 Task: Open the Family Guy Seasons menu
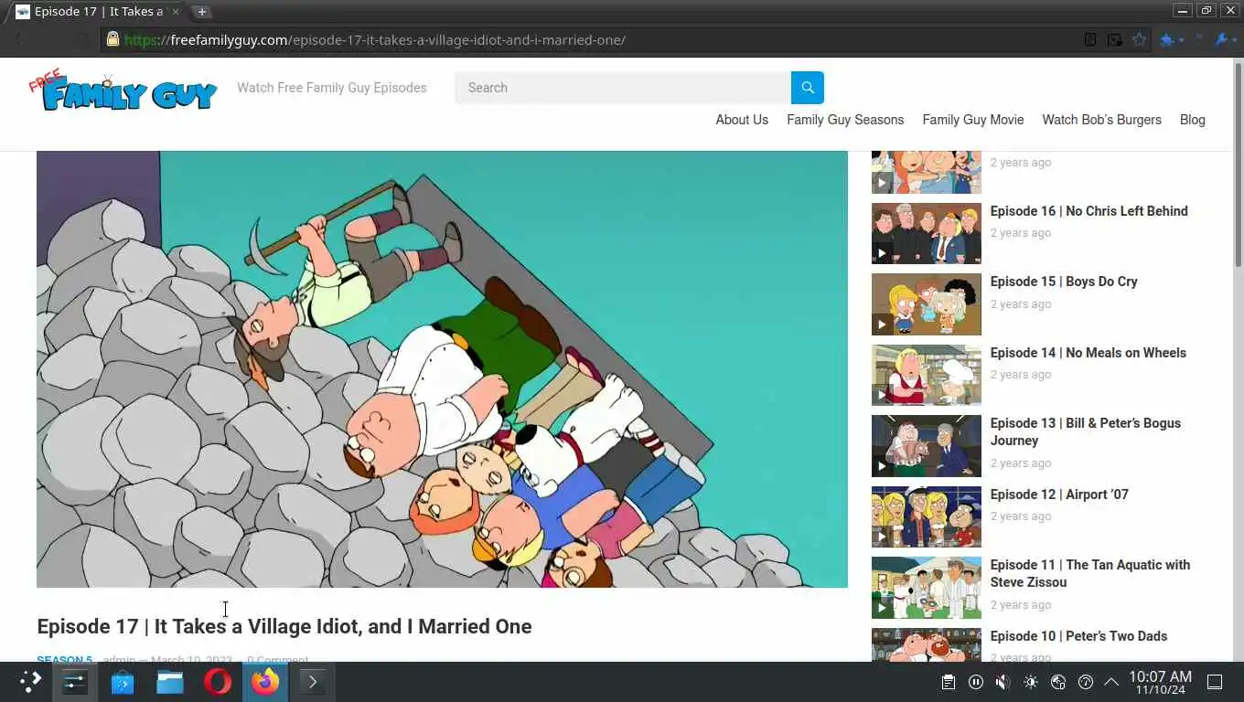[x=845, y=120]
